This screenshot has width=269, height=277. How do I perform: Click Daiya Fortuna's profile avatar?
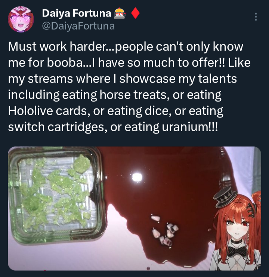[x=21, y=19]
